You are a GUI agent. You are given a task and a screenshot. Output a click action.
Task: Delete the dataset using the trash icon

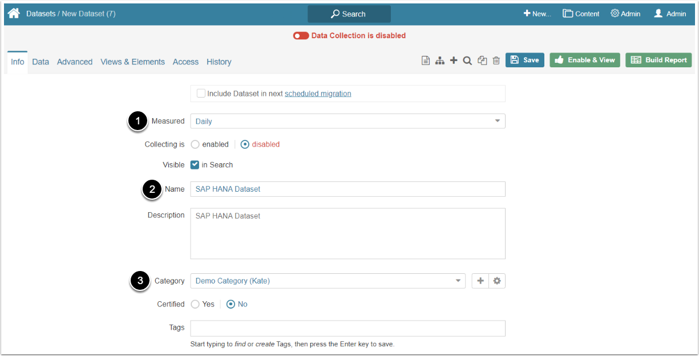[x=496, y=60]
